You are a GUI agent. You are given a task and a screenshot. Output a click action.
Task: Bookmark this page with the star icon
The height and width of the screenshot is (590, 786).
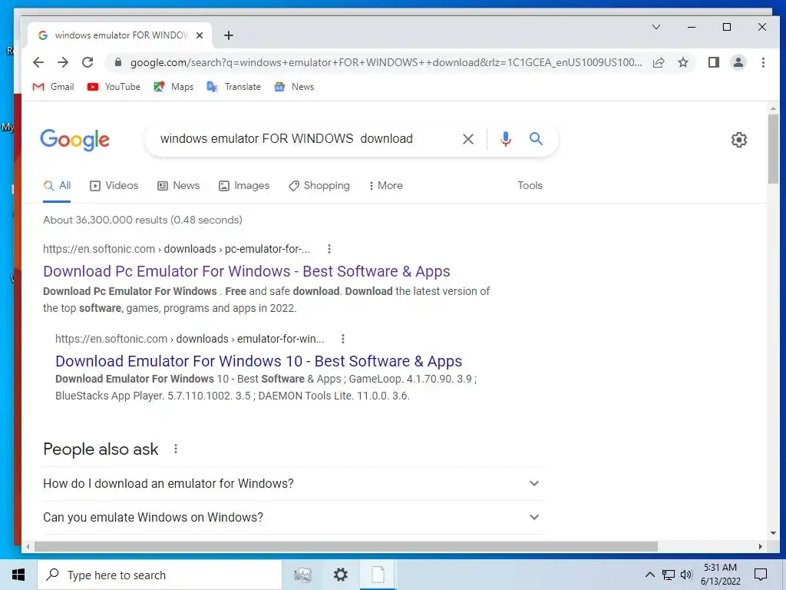tap(683, 62)
